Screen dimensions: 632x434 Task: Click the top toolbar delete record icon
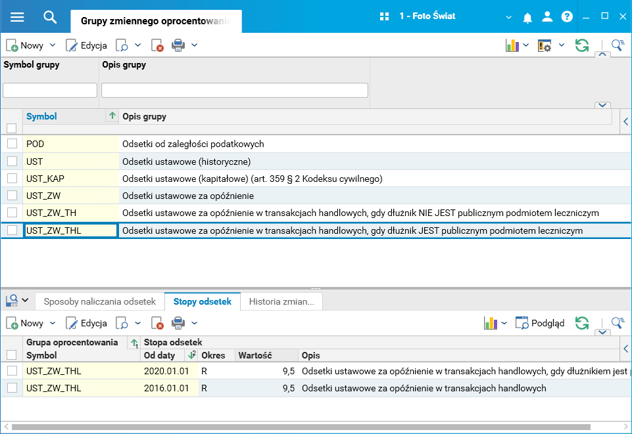pos(157,45)
